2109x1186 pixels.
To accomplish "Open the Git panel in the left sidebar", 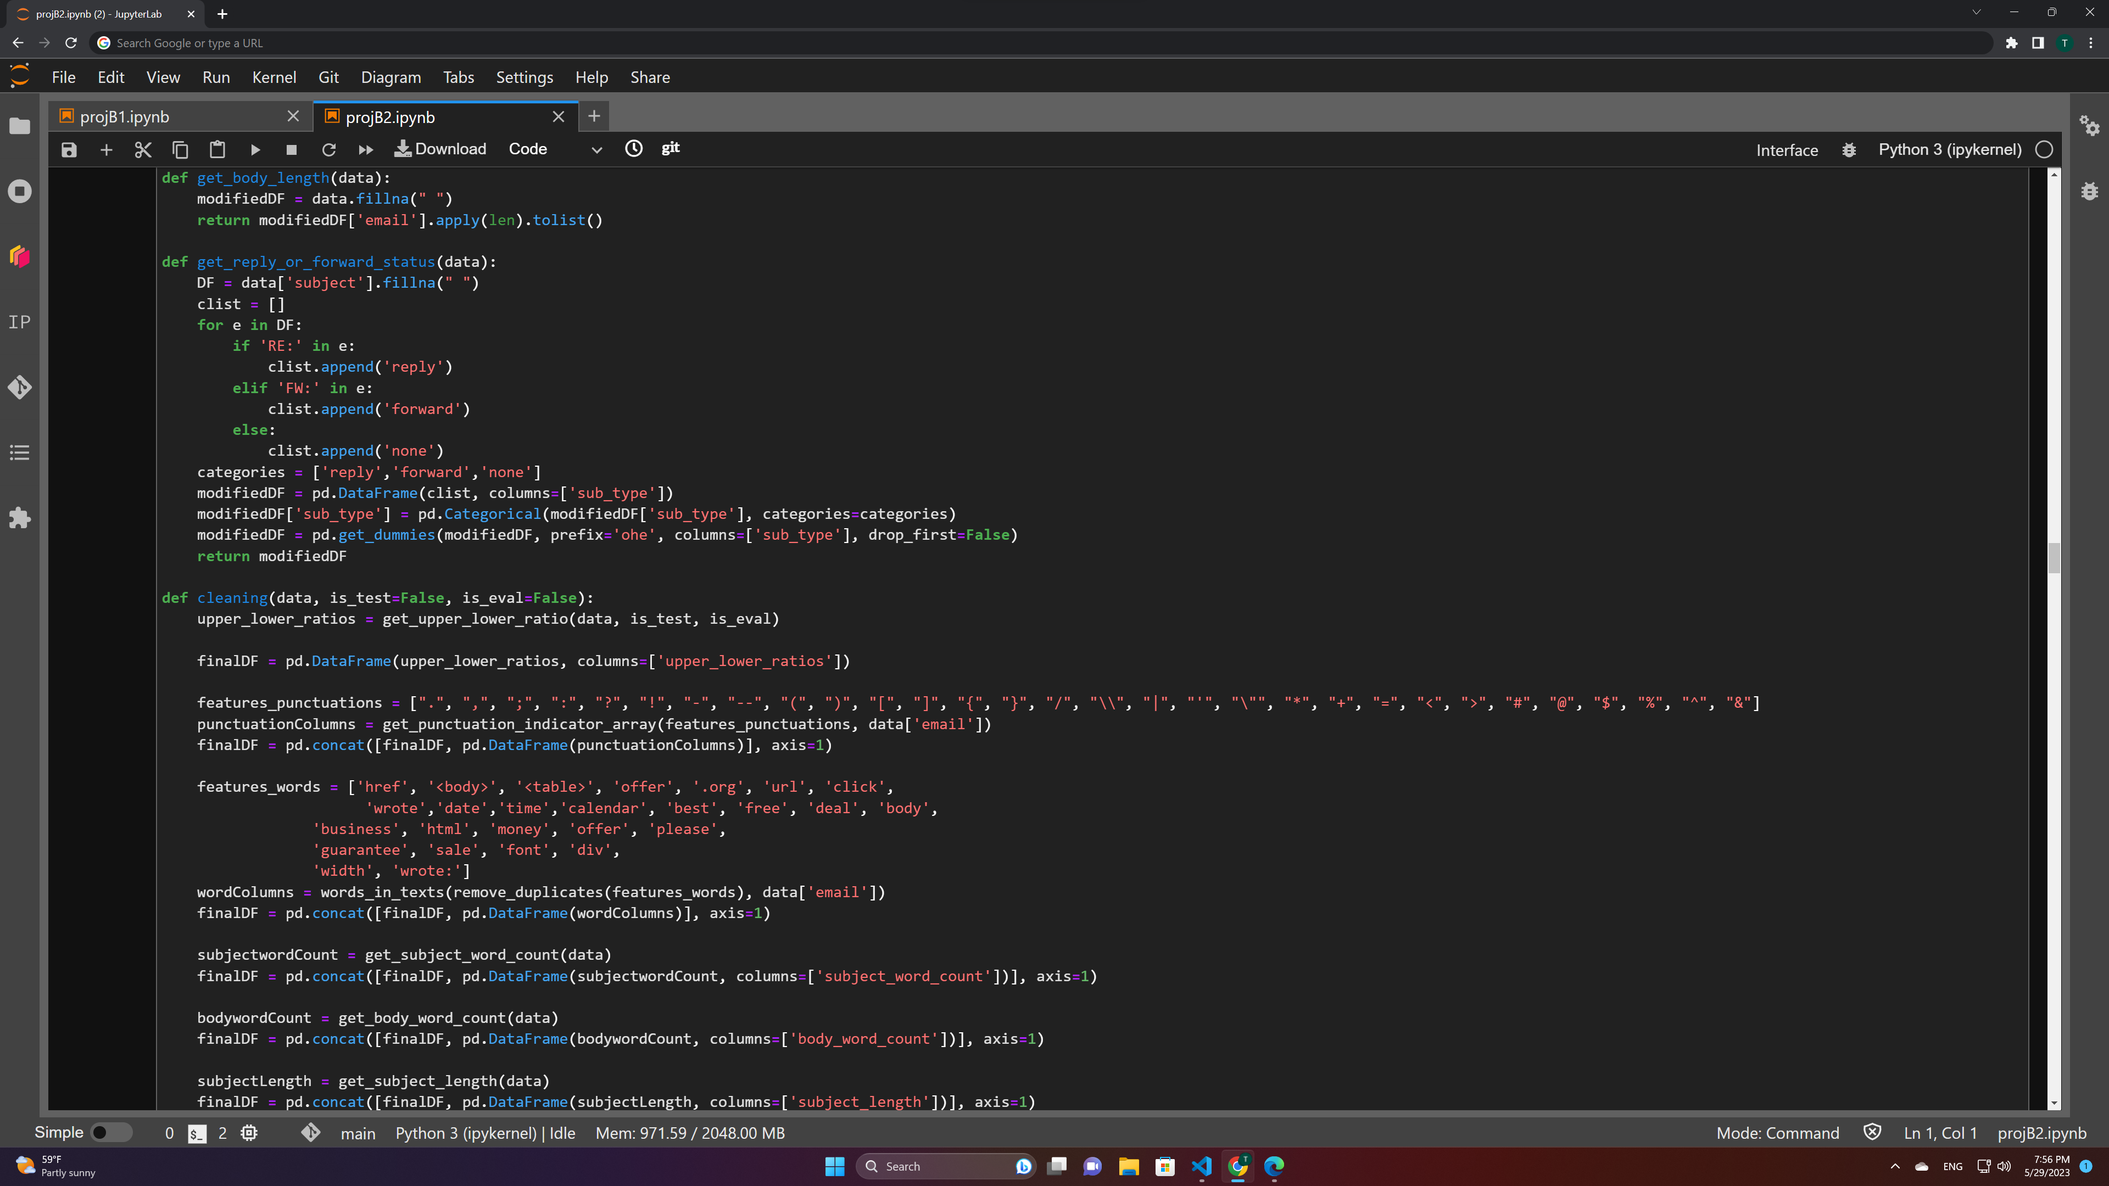I will 20,387.
